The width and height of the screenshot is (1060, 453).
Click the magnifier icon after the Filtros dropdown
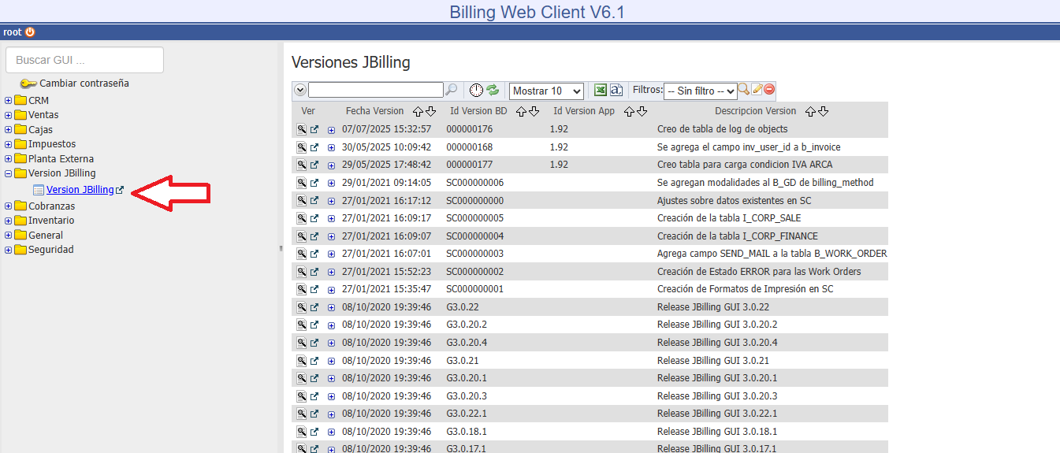(743, 89)
